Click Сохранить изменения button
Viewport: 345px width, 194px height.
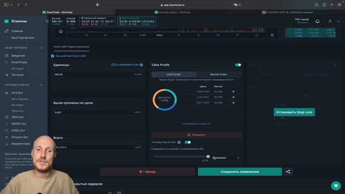coord(240,171)
